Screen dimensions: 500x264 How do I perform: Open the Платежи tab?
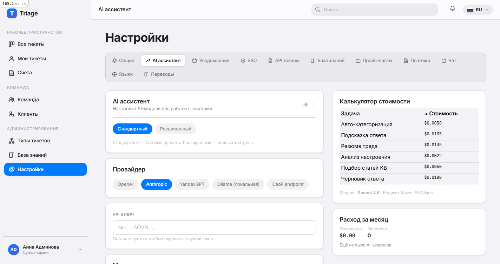coord(417,61)
